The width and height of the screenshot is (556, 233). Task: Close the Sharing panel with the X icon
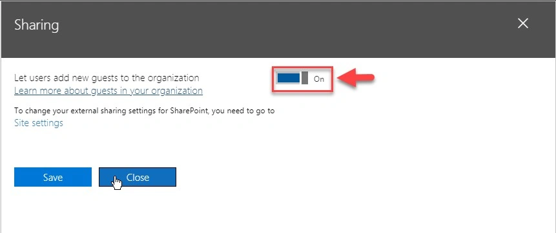click(x=523, y=24)
